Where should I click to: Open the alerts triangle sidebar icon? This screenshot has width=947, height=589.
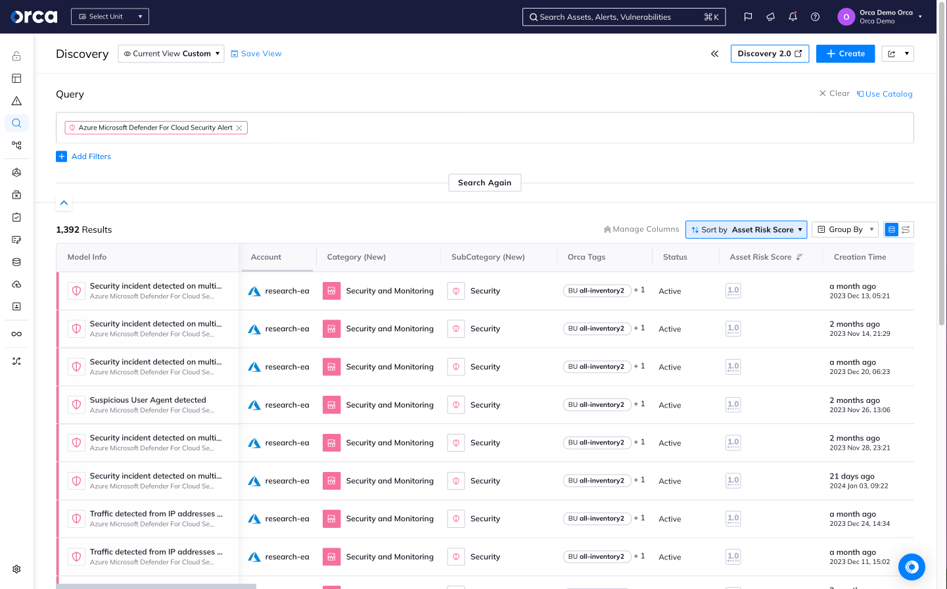[16, 101]
